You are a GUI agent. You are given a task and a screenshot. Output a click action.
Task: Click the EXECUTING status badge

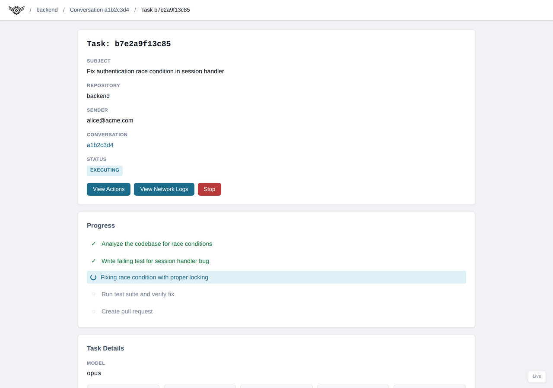[105, 170]
